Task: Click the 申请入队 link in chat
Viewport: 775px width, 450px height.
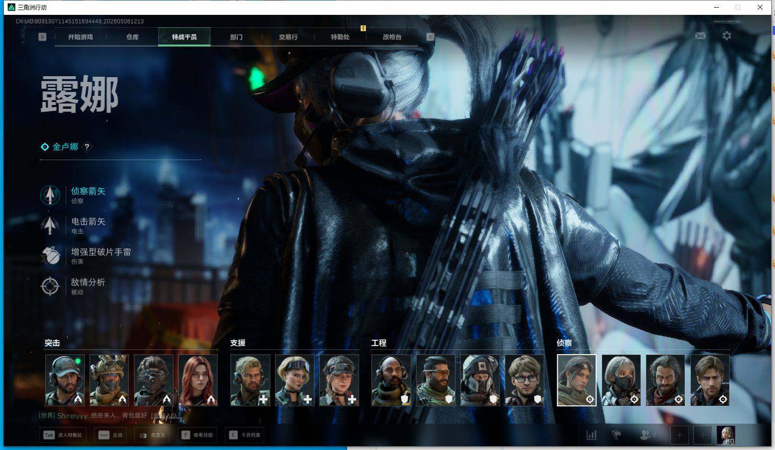Action: tap(166, 415)
